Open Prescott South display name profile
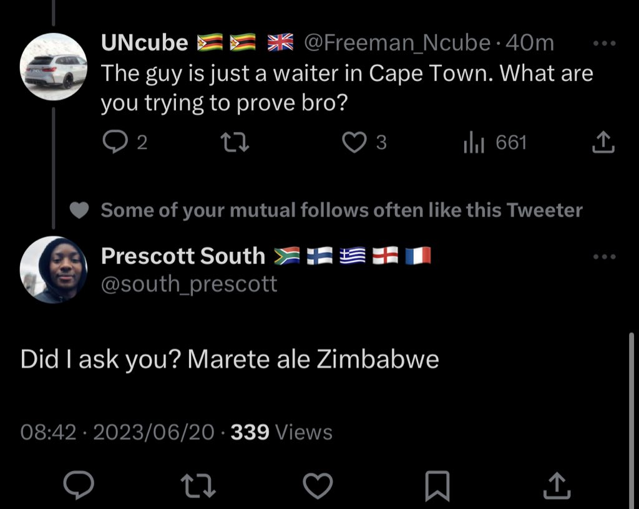 [183, 256]
